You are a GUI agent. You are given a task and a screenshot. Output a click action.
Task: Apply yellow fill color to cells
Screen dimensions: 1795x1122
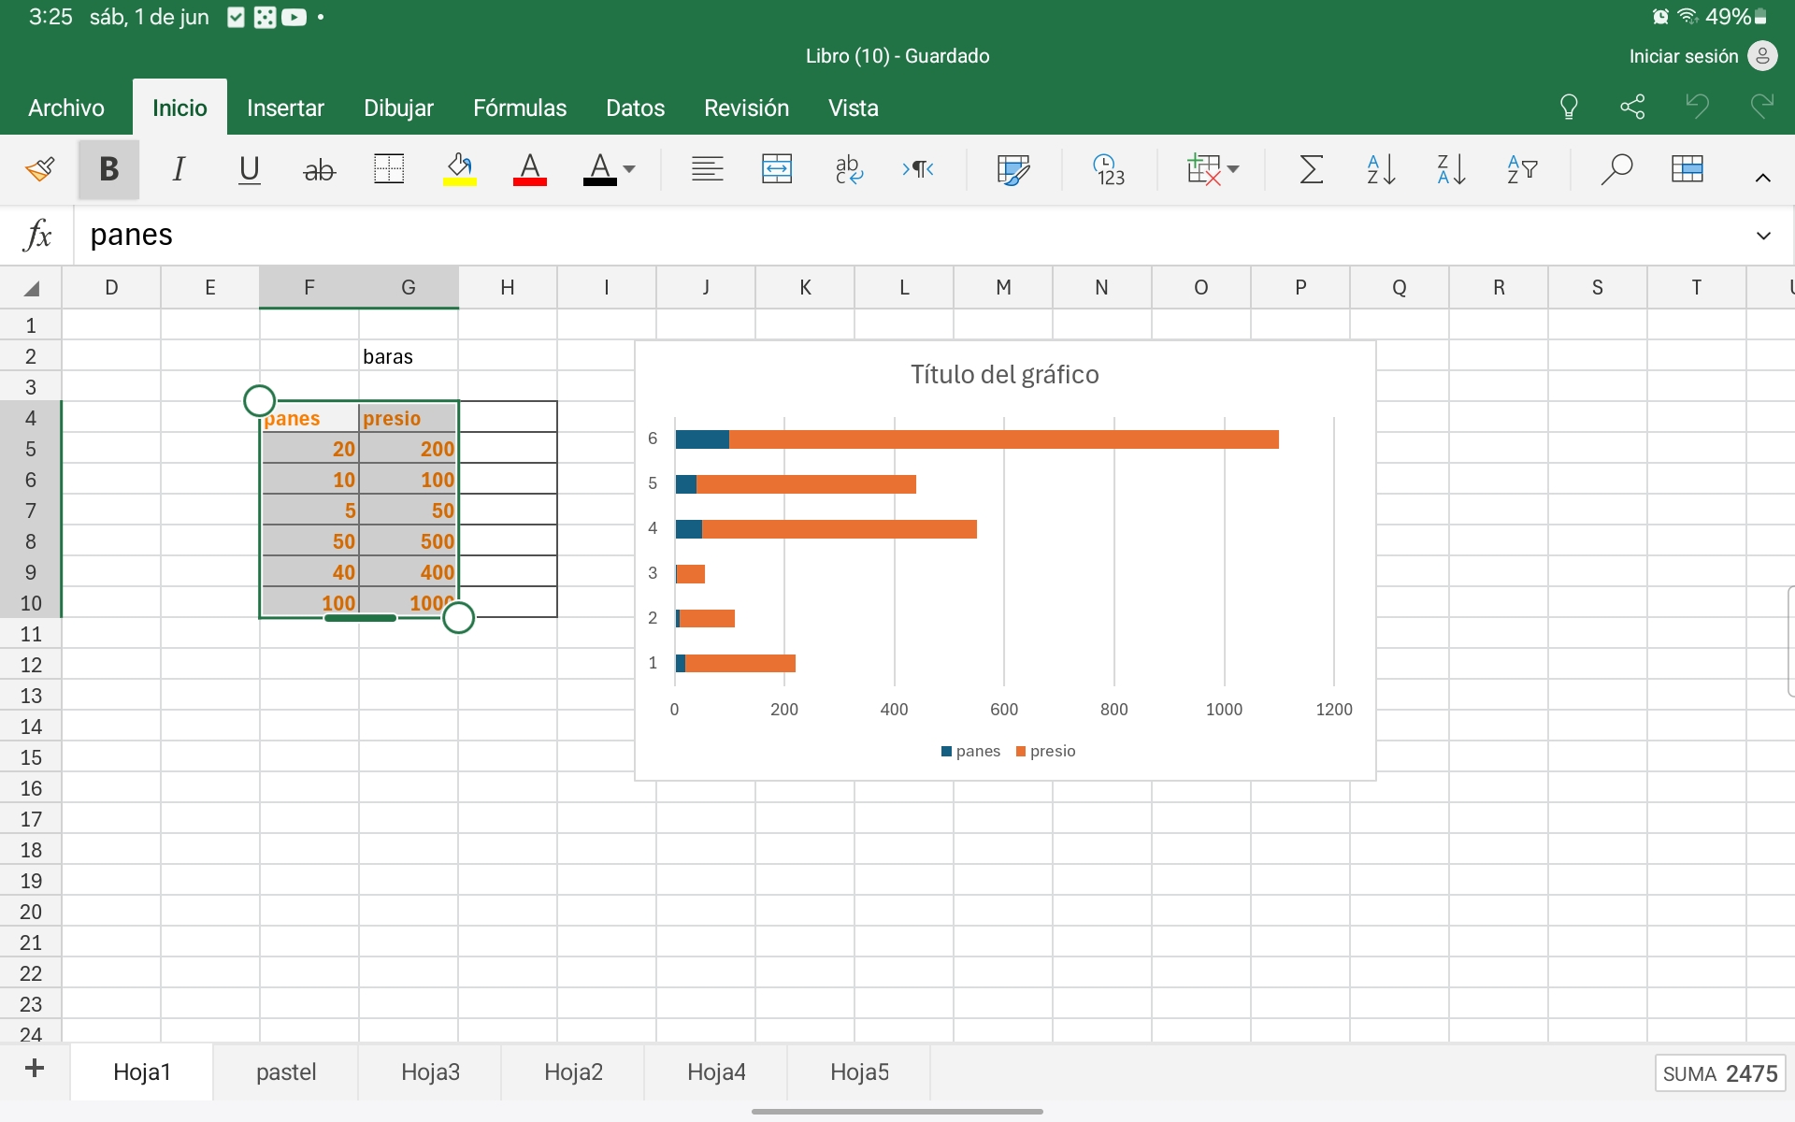click(459, 169)
